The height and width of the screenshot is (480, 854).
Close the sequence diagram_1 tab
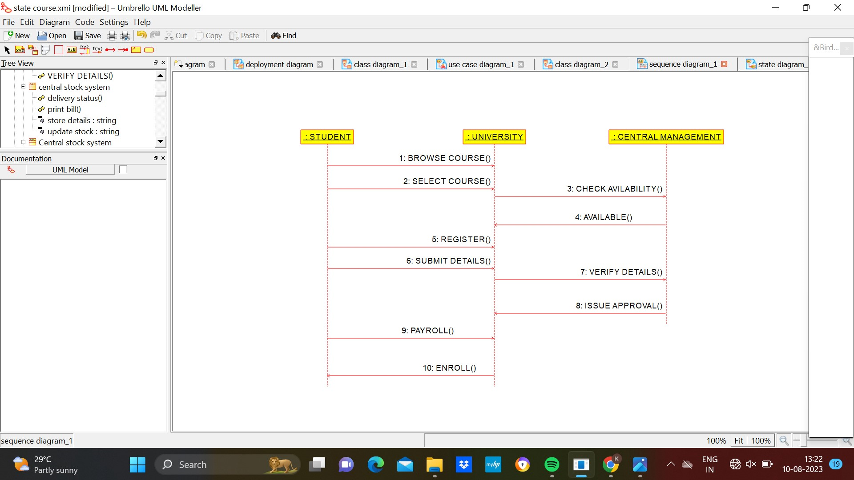coord(724,64)
